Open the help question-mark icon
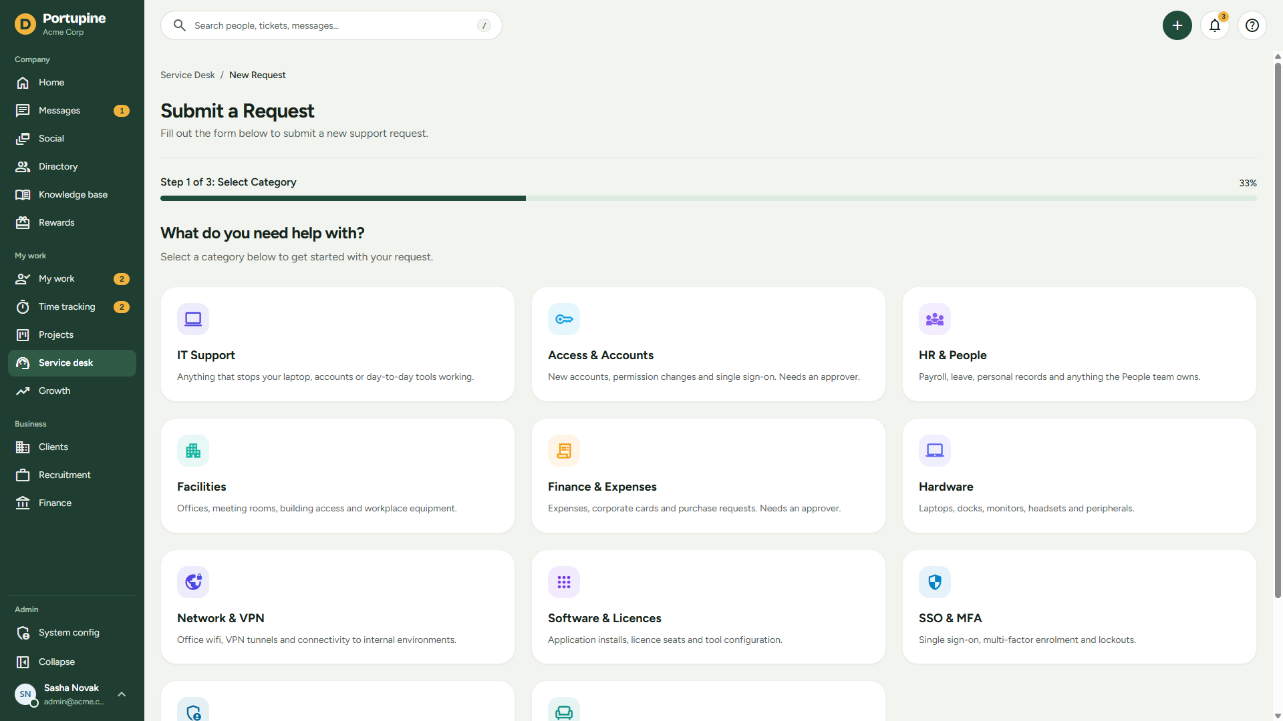The width and height of the screenshot is (1283, 721). pyautogui.click(x=1252, y=25)
